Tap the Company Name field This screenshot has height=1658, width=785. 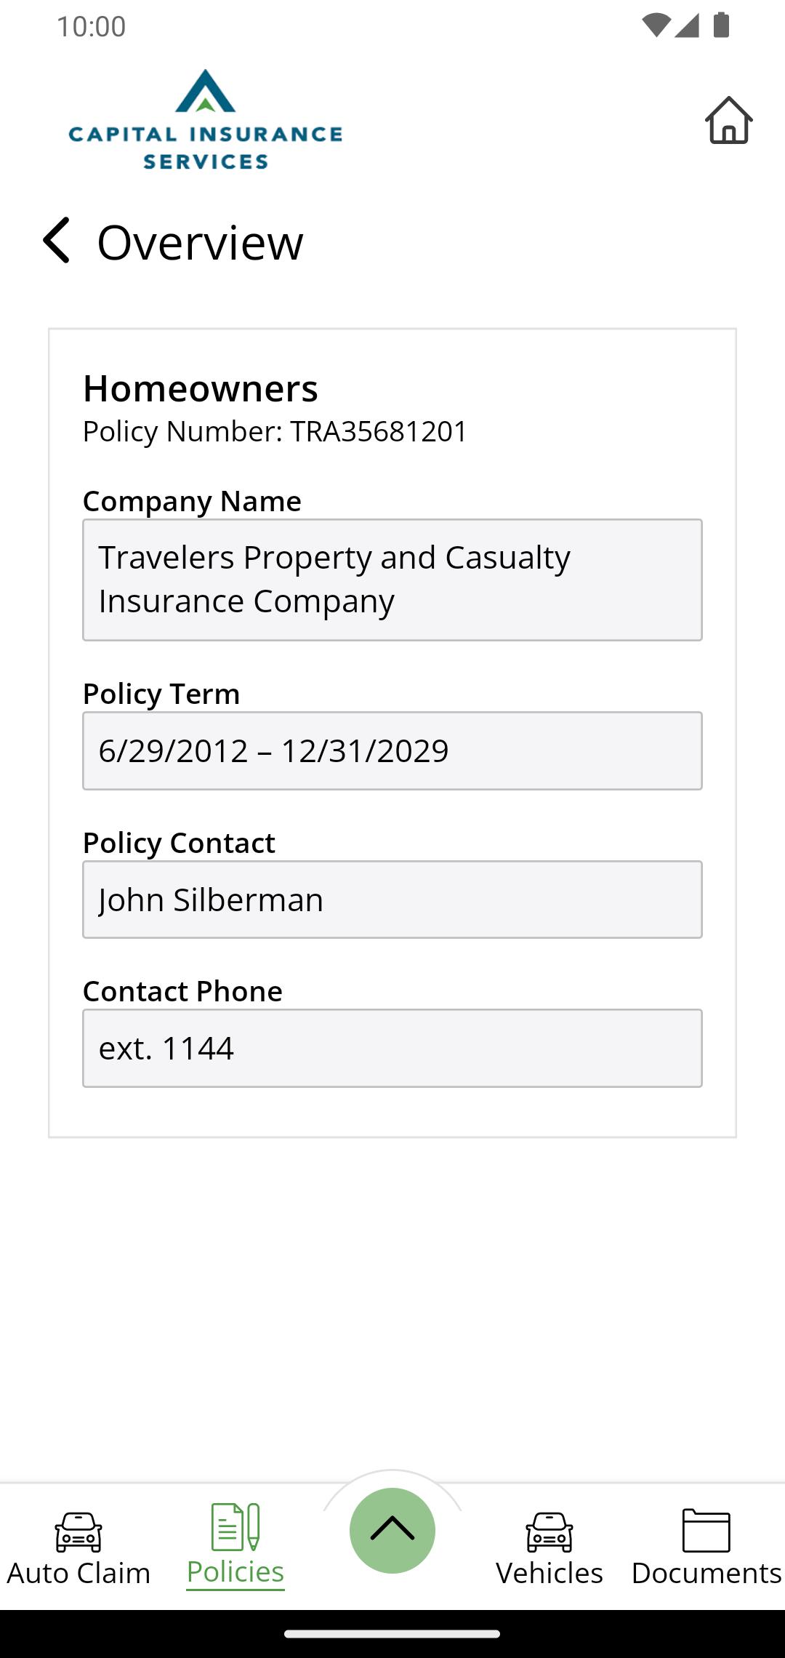tap(392, 580)
